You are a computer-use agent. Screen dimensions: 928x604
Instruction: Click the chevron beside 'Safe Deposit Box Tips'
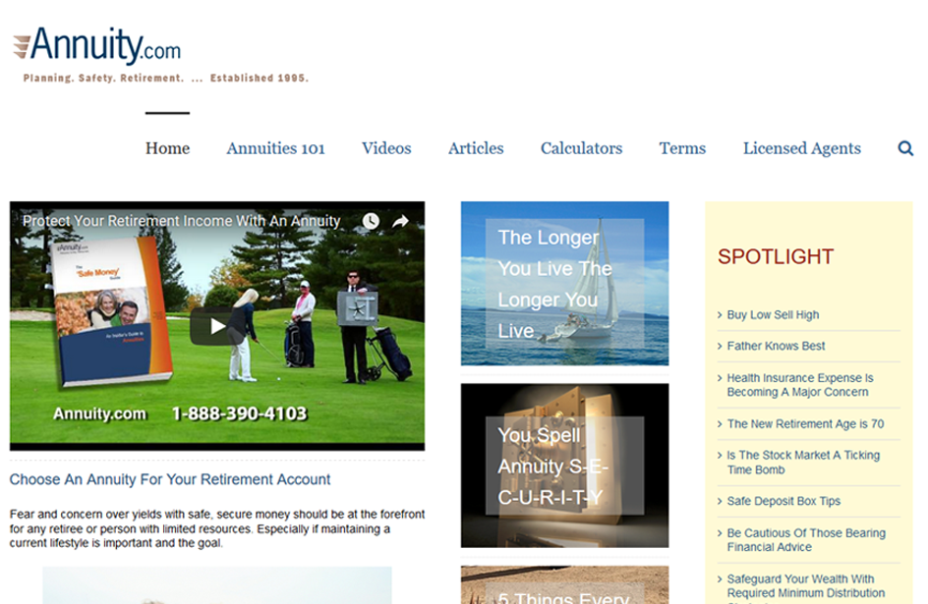pos(720,501)
